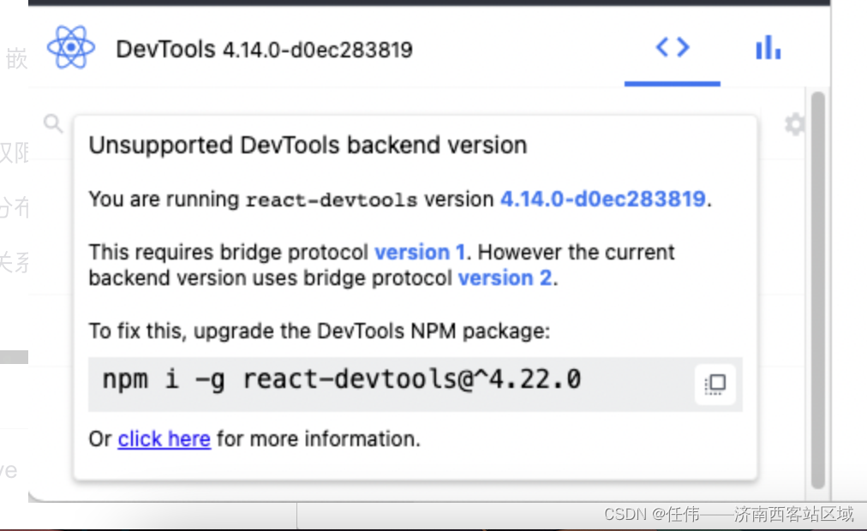Click the "for more information" text
The image size is (867, 531).
coord(319,439)
